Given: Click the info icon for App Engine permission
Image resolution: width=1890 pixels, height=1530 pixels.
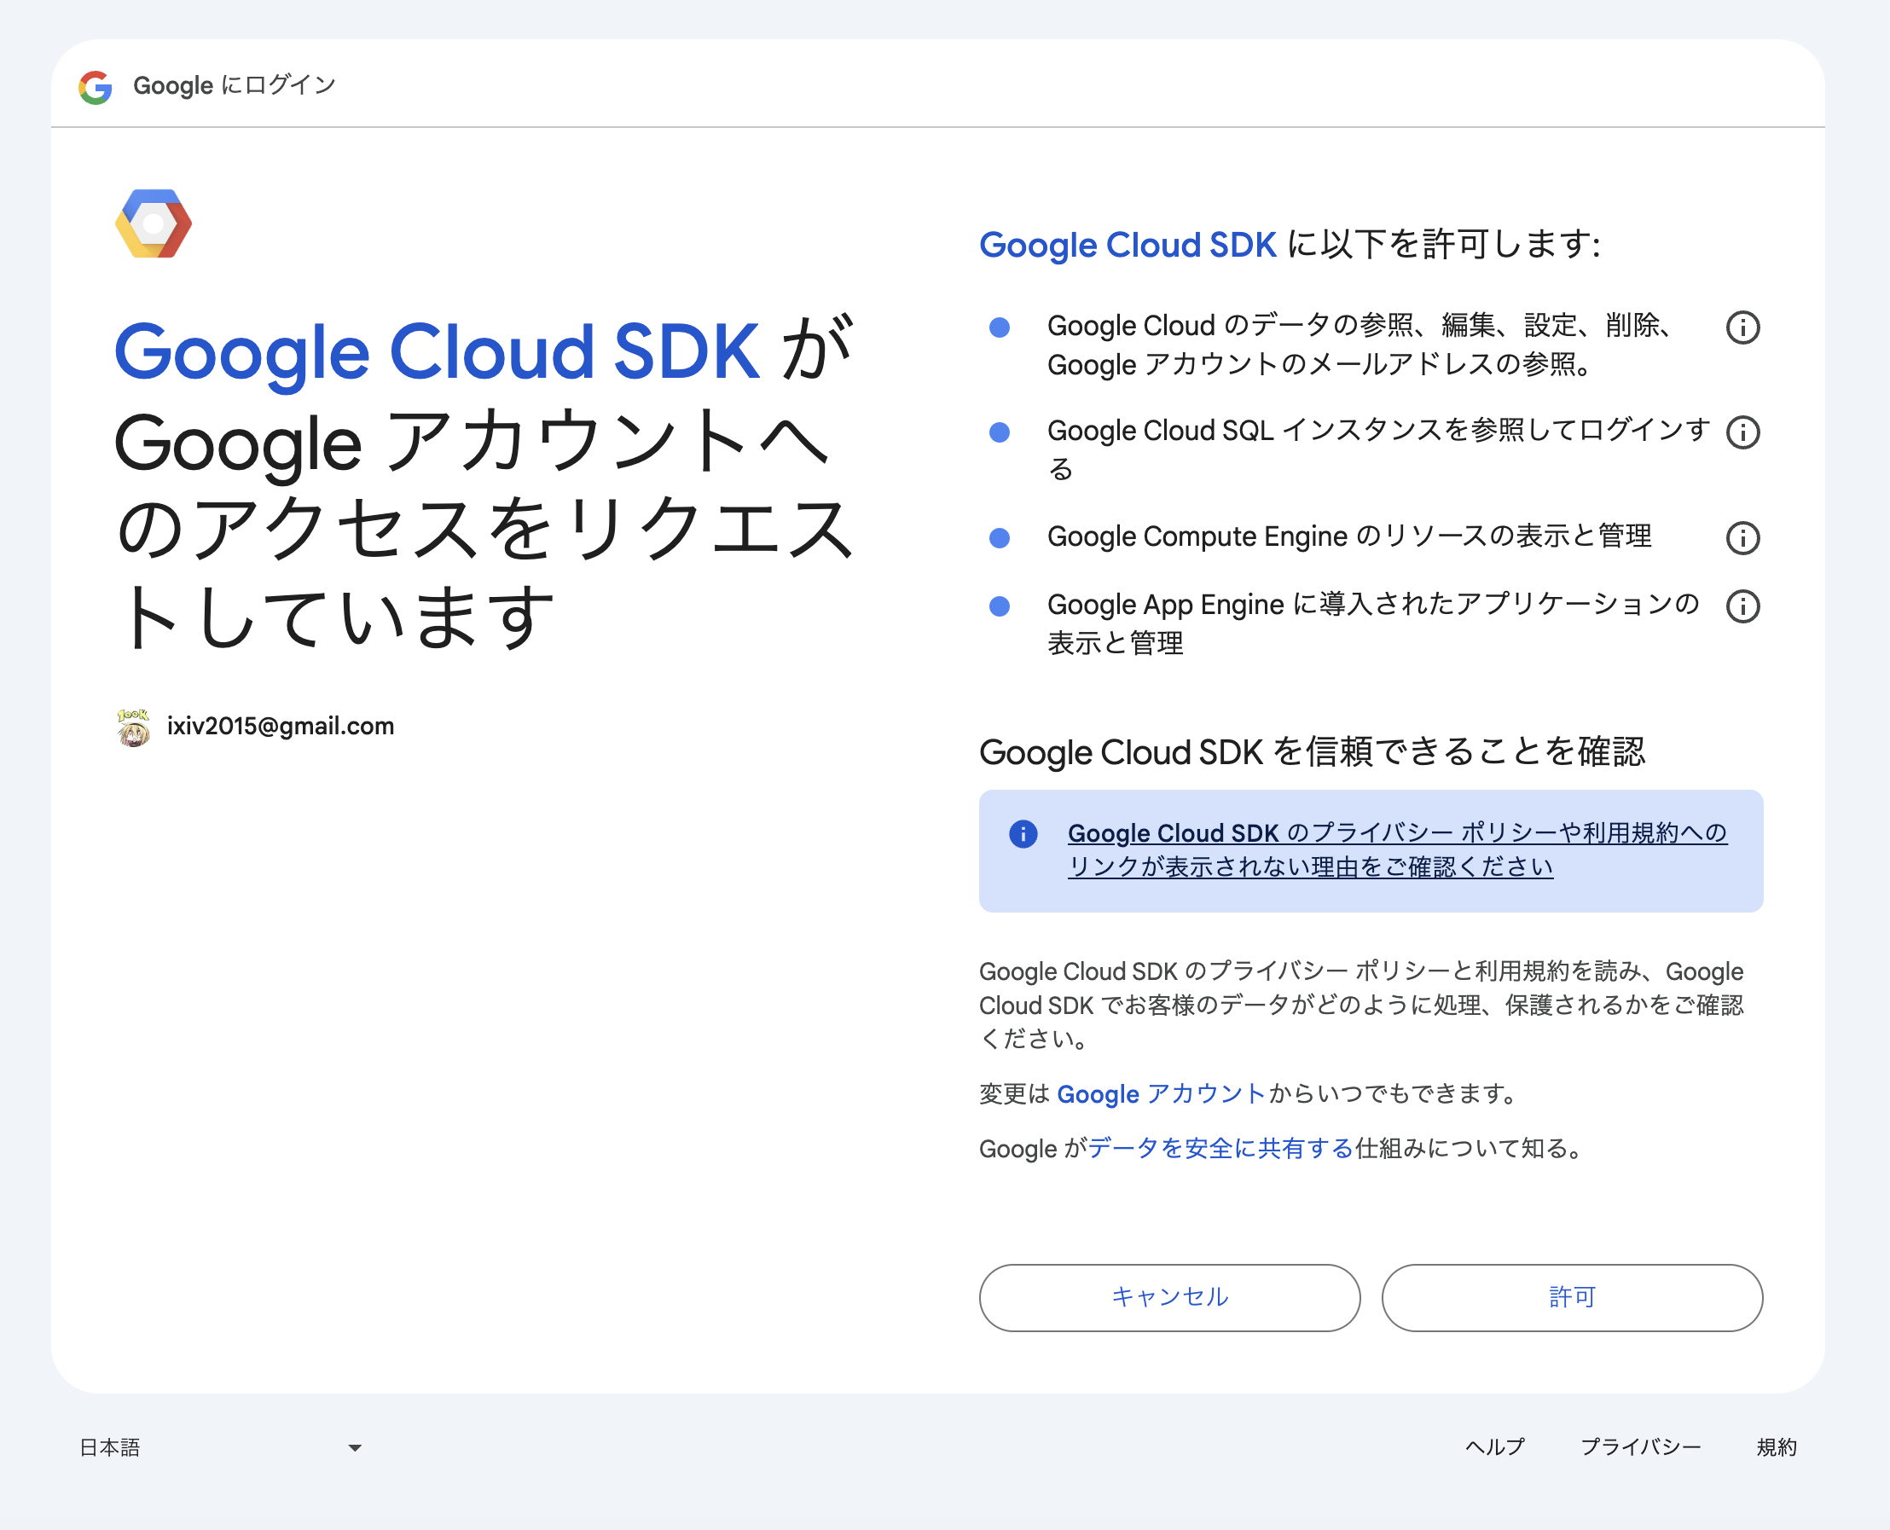Looking at the screenshot, I should pos(1742,606).
